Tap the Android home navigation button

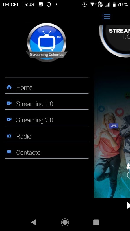(65, 222)
